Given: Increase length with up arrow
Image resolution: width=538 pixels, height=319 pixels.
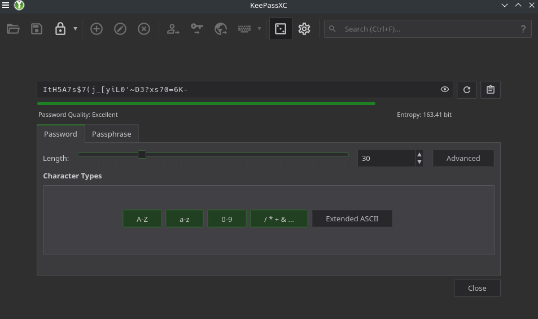Looking at the screenshot, I should coord(419,154).
